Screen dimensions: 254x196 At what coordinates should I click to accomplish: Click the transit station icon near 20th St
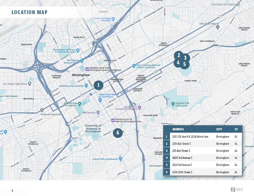click(91, 94)
